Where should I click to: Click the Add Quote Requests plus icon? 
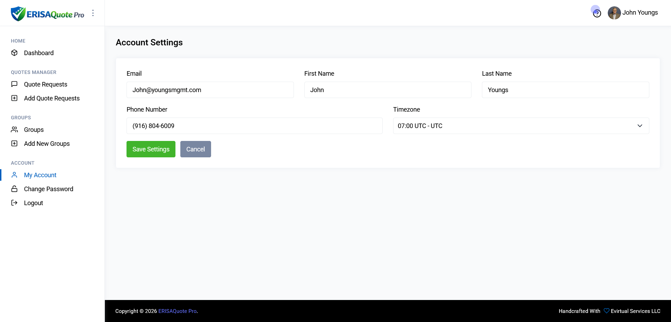(14, 98)
